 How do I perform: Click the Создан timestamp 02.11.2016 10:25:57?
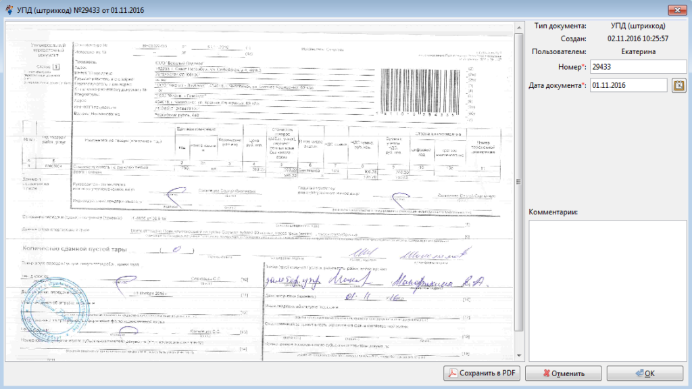click(637, 39)
